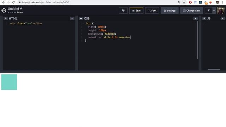Fork this pen
Viewport: 226px width, 127px height.
tap(152, 11)
